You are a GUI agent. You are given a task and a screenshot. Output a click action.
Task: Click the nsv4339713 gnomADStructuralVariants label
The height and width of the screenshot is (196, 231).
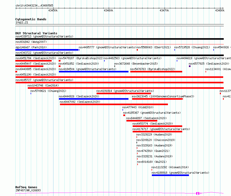pos(44,36)
